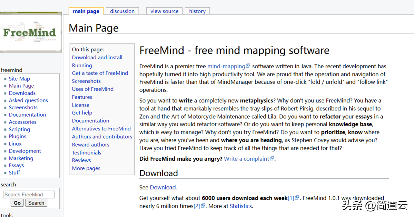The height and width of the screenshot is (217, 414).
Task: Click the Statistics link
Action: [x=241, y=206]
